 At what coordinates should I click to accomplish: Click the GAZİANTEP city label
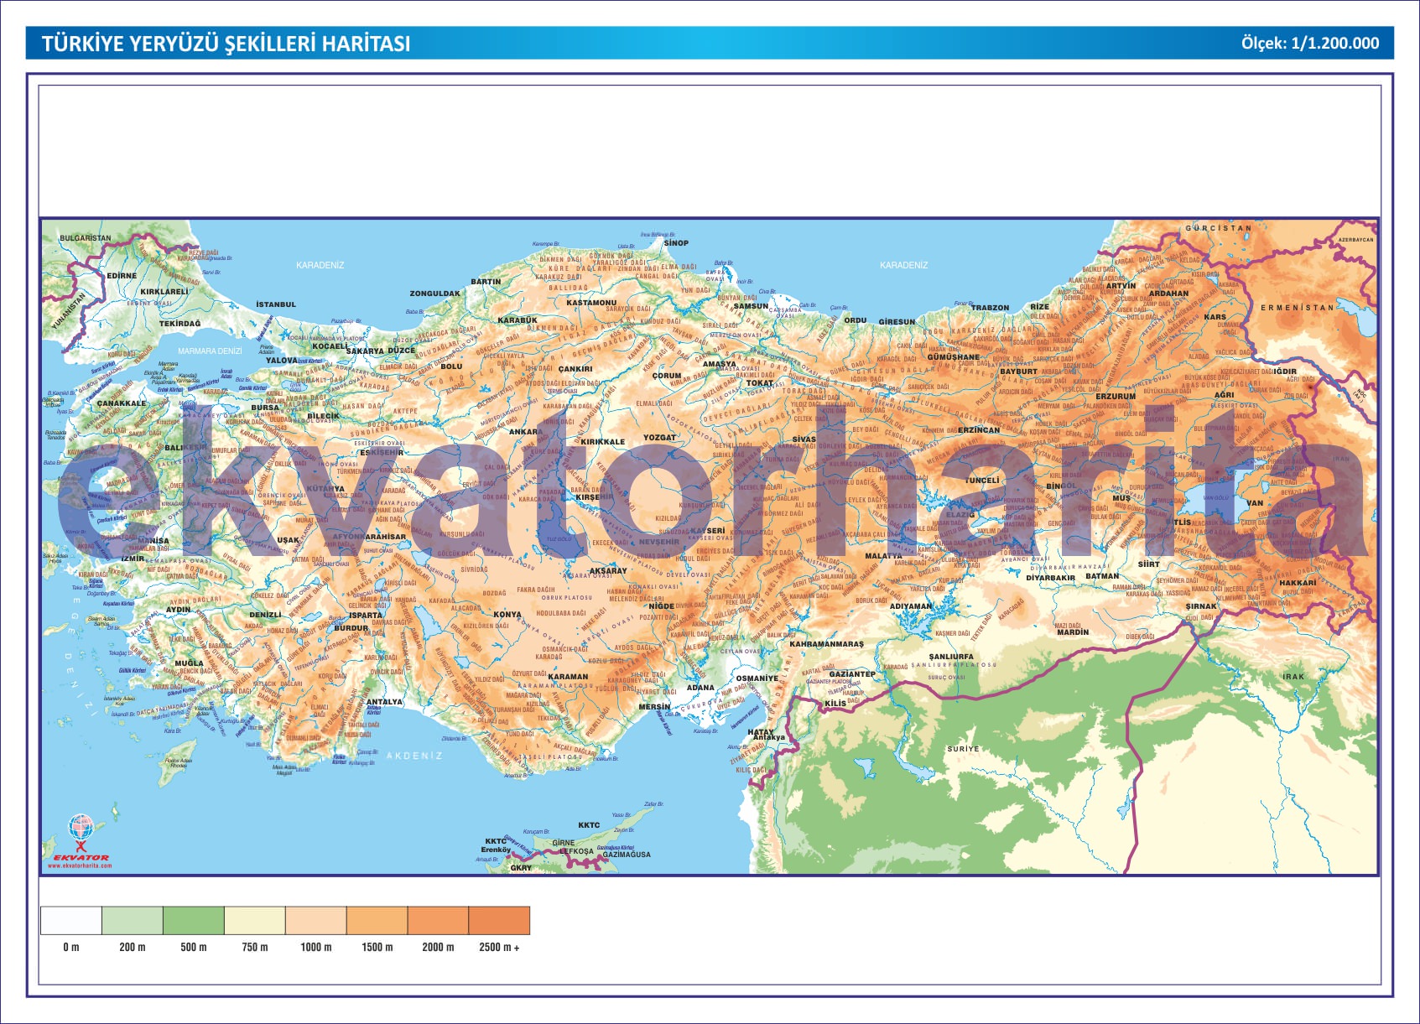(852, 673)
